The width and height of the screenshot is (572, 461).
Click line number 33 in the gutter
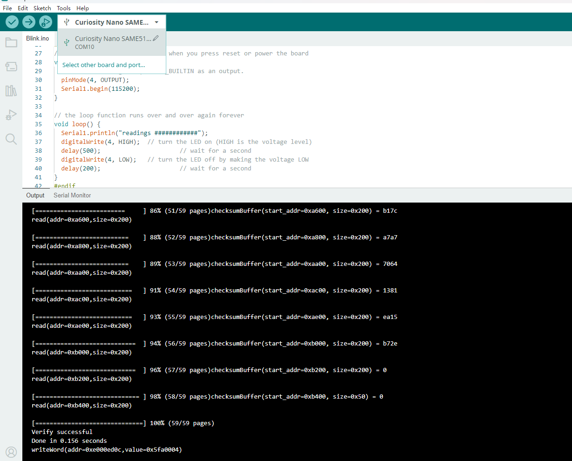(38, 106)
